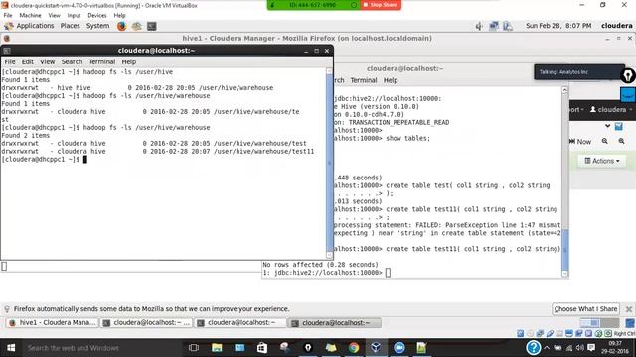The image size is (636, 357).
Task: Open the volume control in GNOME panel
Action: pos(479,26)
